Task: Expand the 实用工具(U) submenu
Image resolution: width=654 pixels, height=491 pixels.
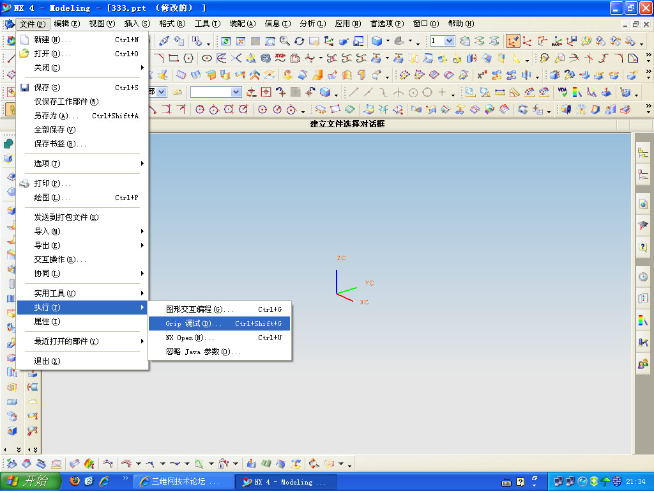Action: pos(82,293)
